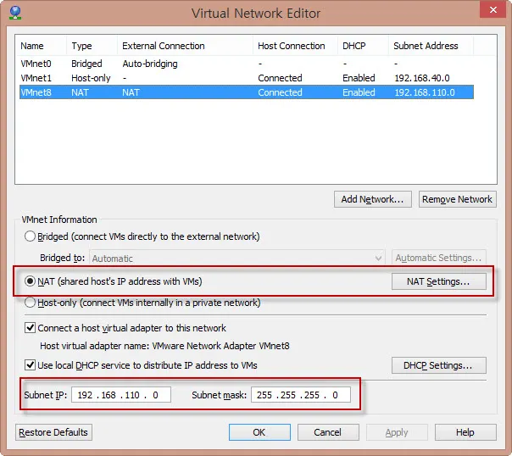Click the Host Connection column header

pos(295,46)
